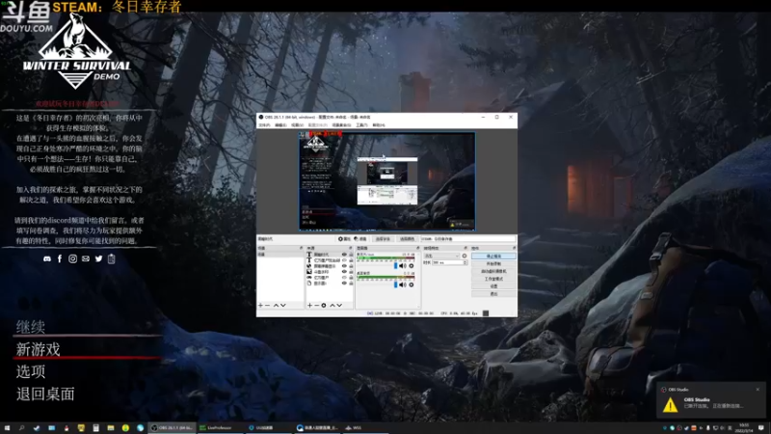The image size is (771, 434).
Task: Open Steam from the Windows taskbar
Action: 37,427
